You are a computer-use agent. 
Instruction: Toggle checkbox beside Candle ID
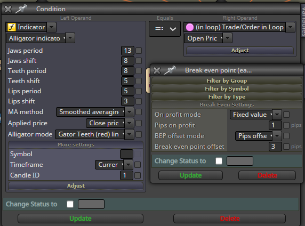pos(138,175)
